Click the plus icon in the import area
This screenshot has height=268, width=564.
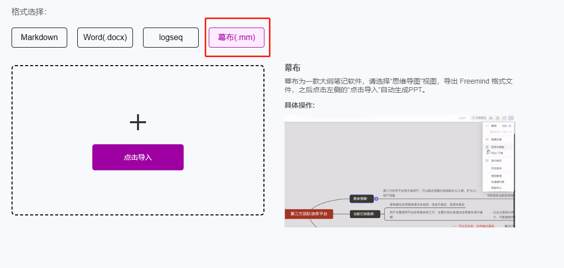(x=138, y=123)
